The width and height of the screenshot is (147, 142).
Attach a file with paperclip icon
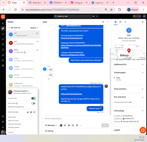(x=69, y=125)
